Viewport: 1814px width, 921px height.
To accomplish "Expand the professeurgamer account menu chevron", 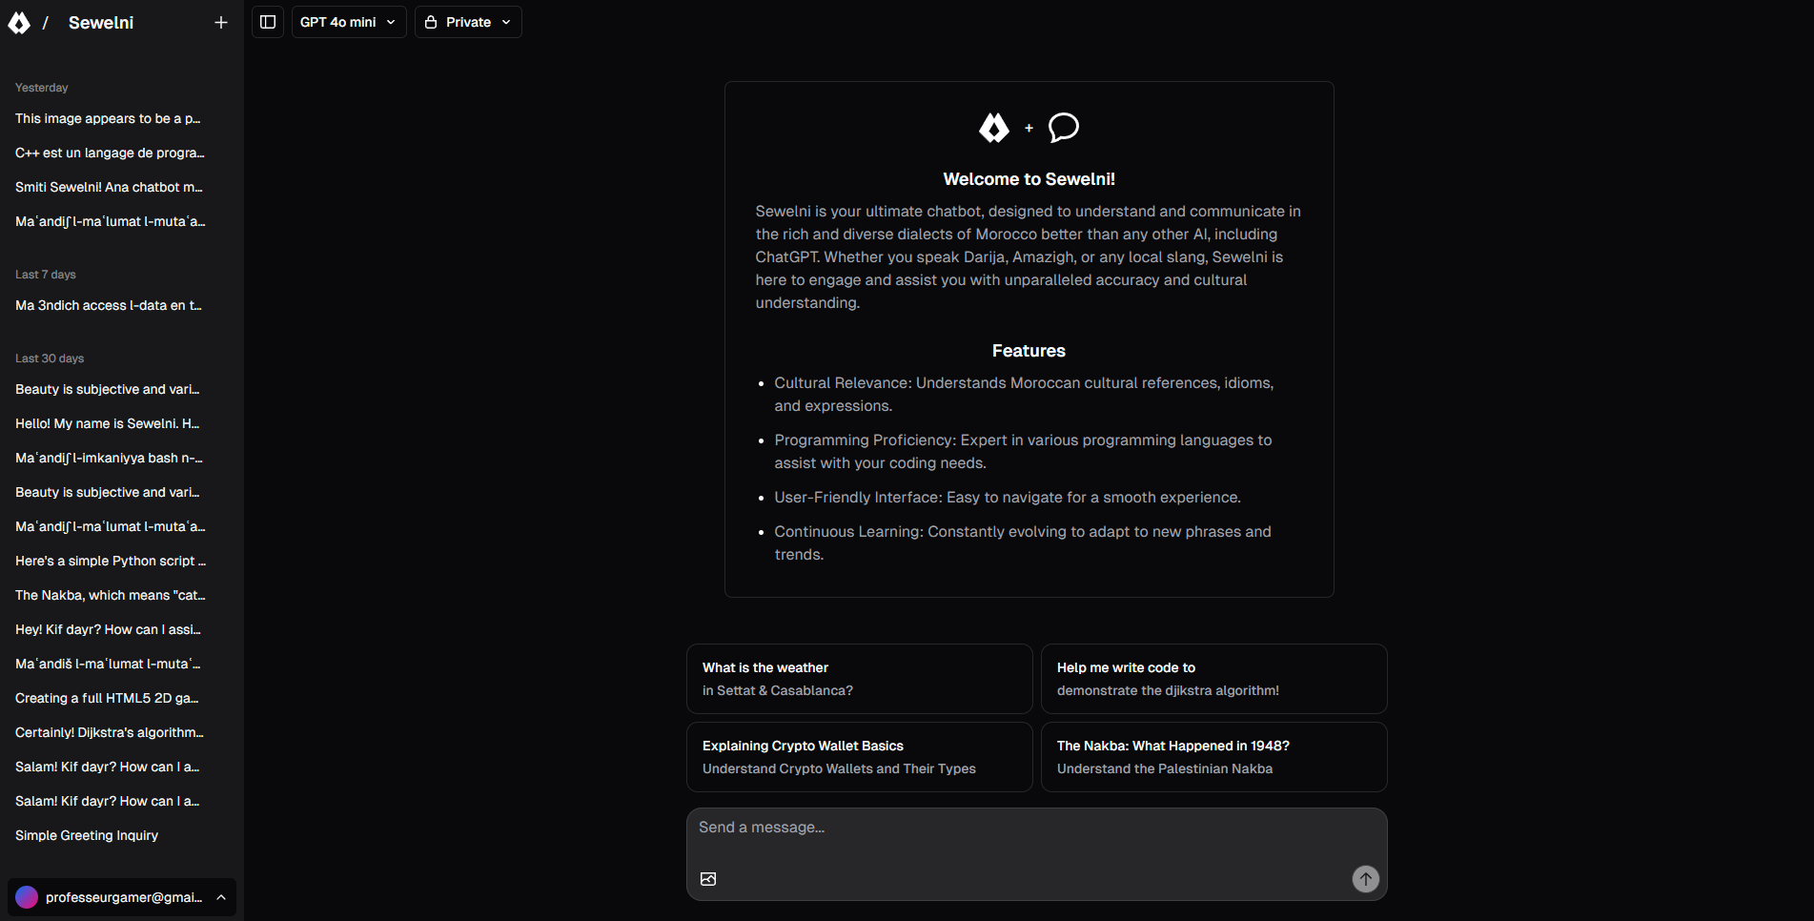I will (x=221, y=897).
